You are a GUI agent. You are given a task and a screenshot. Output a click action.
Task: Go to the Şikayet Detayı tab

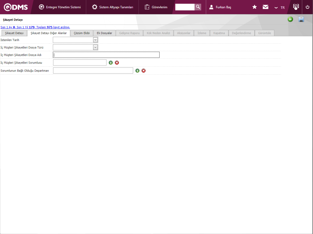(x=14, y=33)
